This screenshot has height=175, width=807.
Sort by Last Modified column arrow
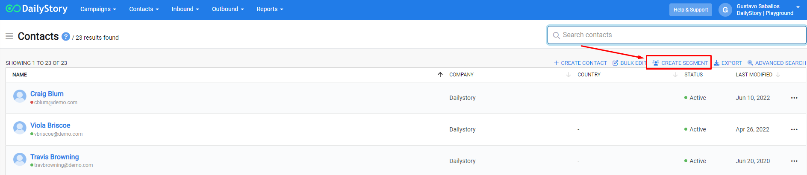tap(778, 75)
